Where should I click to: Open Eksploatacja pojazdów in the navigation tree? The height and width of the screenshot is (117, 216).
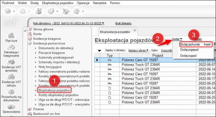pos(54,91)
